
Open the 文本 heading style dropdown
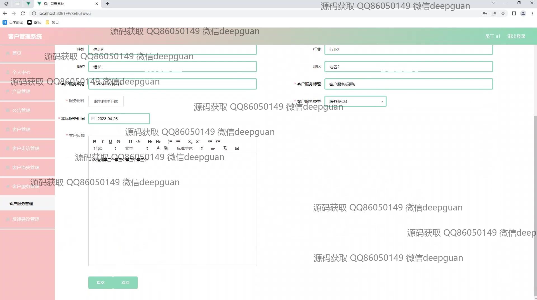tap(136, 148)
